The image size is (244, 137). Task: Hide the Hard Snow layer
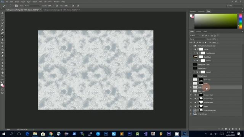pyautogui.click(x=191, y=91)
